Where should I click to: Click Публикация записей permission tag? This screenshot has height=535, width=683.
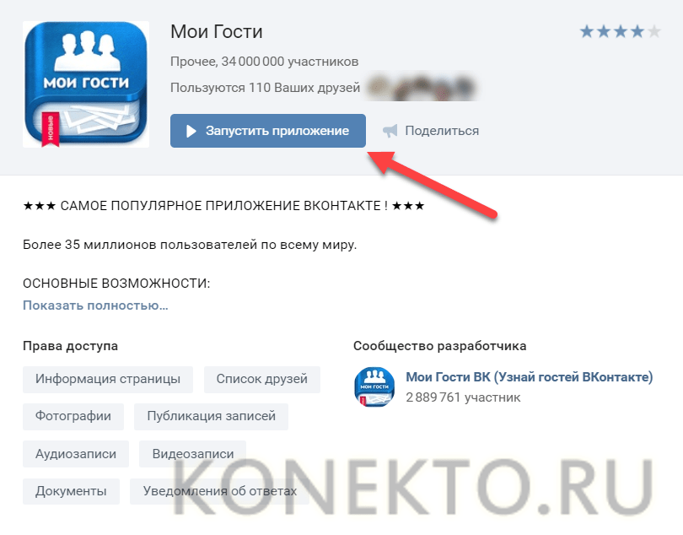[x=212, y=416]
